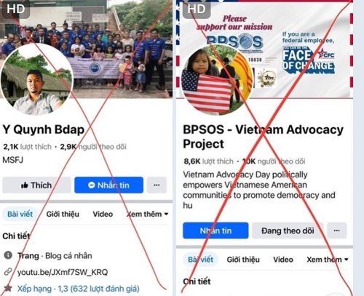Open BPSOS profile picture with flag
The height and width of the screenshot is (296, 364).
coord(218,79)
